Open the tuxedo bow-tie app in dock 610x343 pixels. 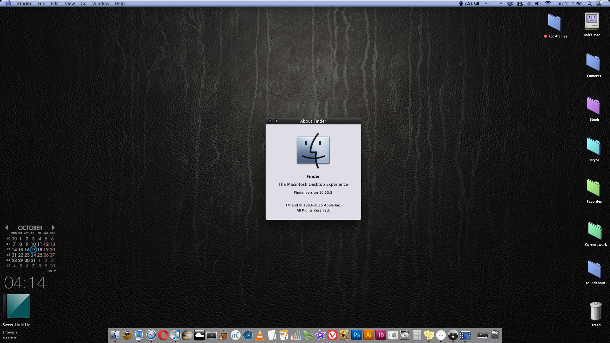tap(453, 335)
